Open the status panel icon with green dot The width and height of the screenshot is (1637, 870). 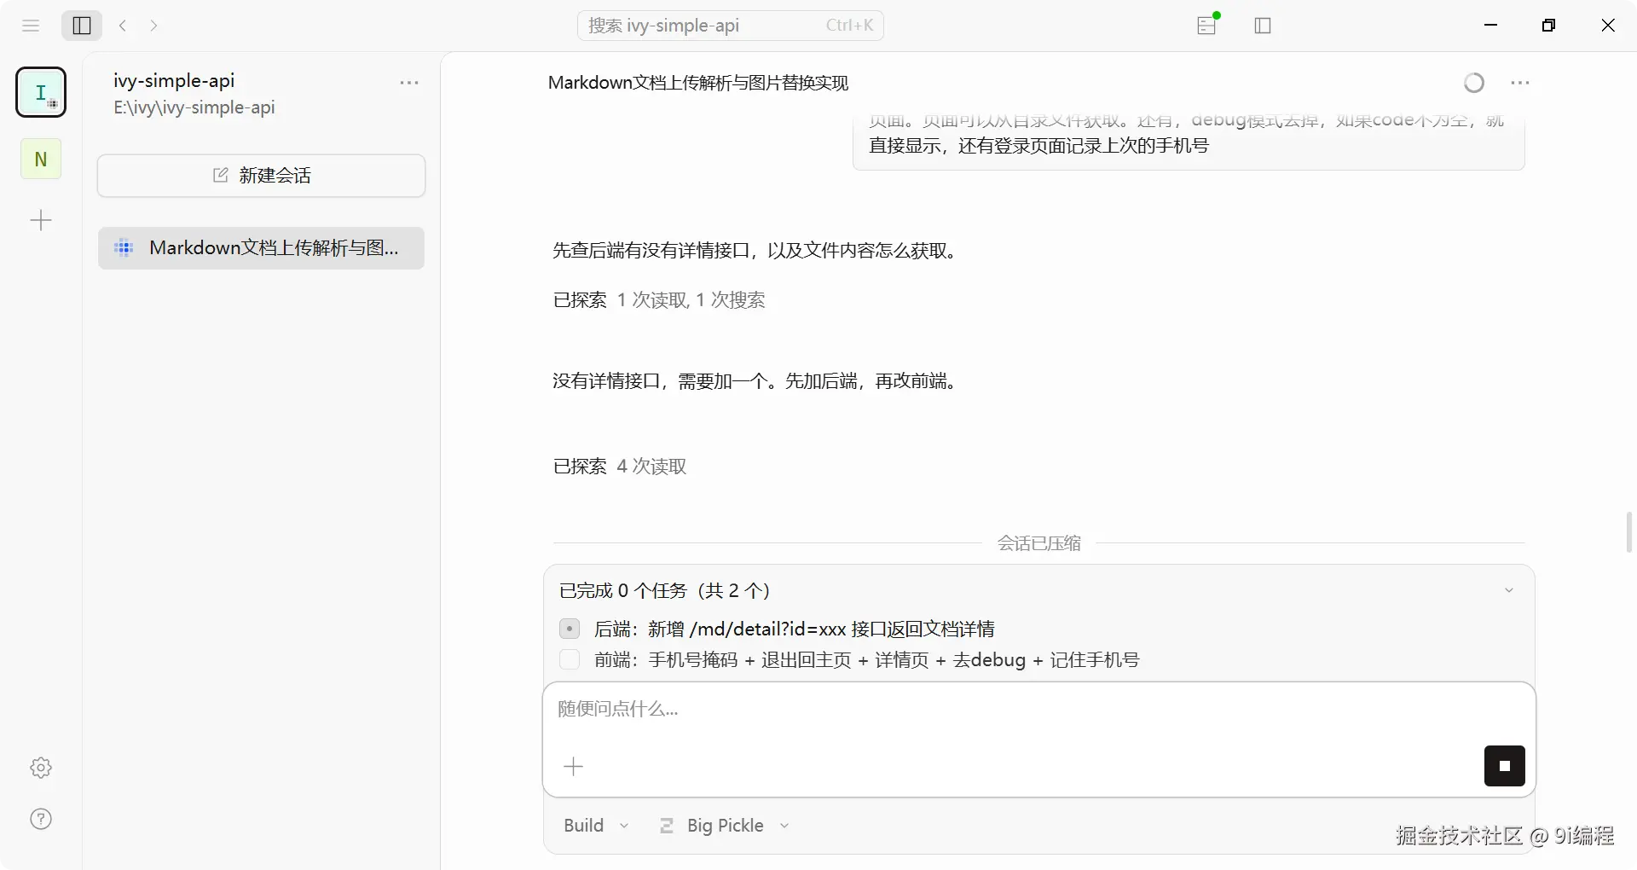[1207, 25]
